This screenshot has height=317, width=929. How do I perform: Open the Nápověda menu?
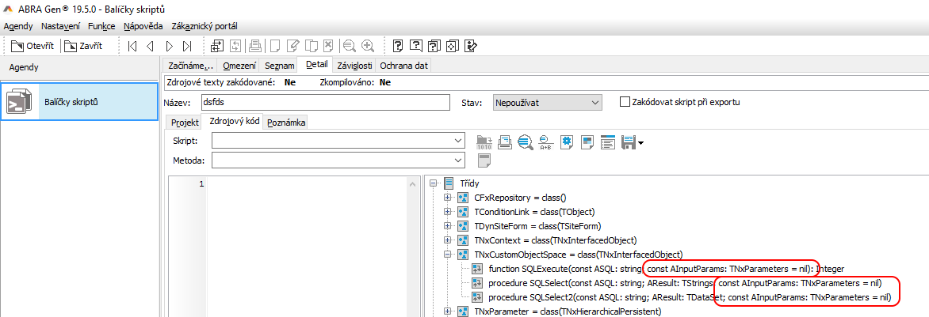click(142, 26)
